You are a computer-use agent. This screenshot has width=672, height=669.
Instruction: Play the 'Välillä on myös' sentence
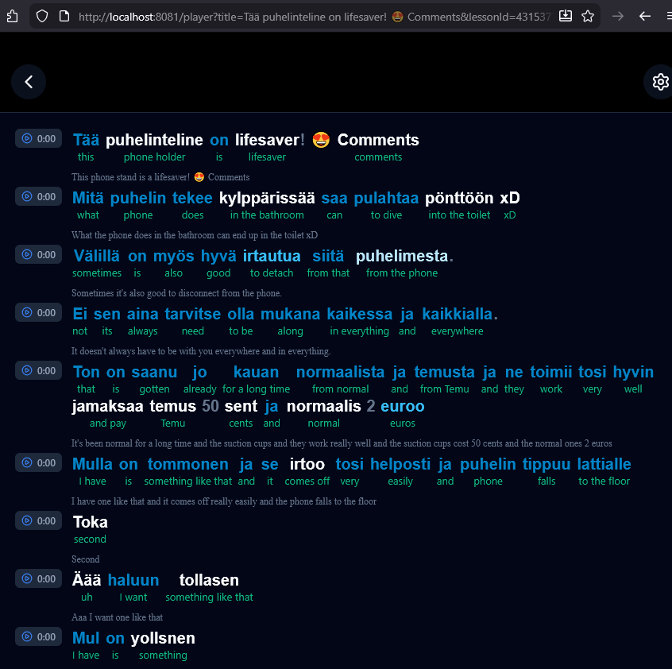point(39,254)
